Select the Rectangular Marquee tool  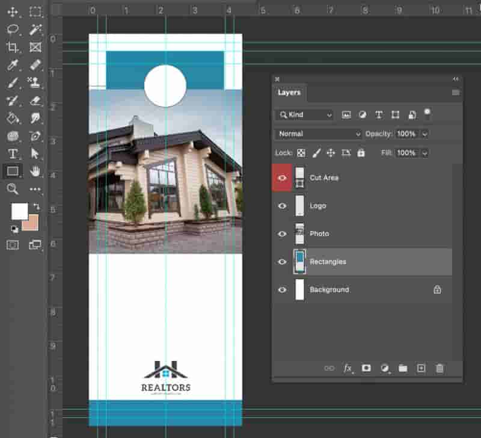coord(35,12)
